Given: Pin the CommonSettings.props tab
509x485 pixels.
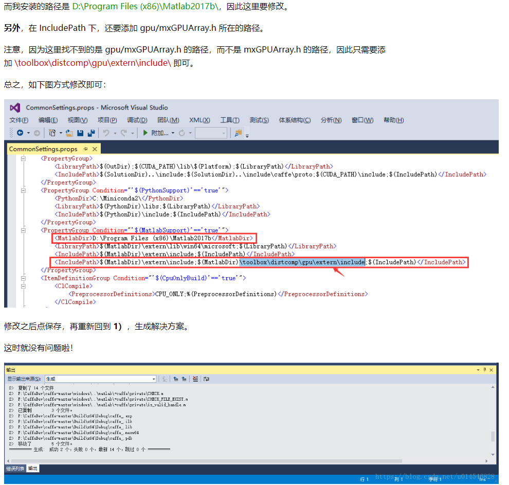Looking at the screenshot, I should [85, 149].
